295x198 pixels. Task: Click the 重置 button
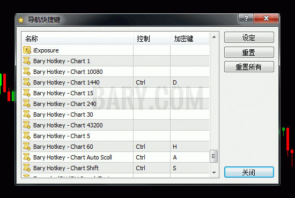point(249,52)
